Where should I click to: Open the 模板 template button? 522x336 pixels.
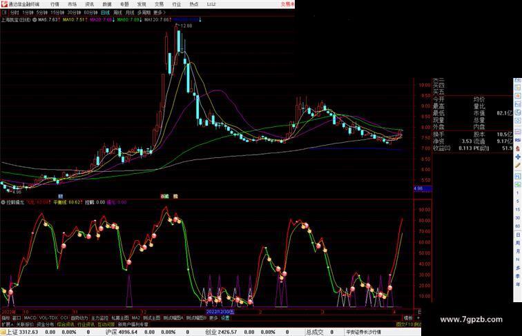408,318
